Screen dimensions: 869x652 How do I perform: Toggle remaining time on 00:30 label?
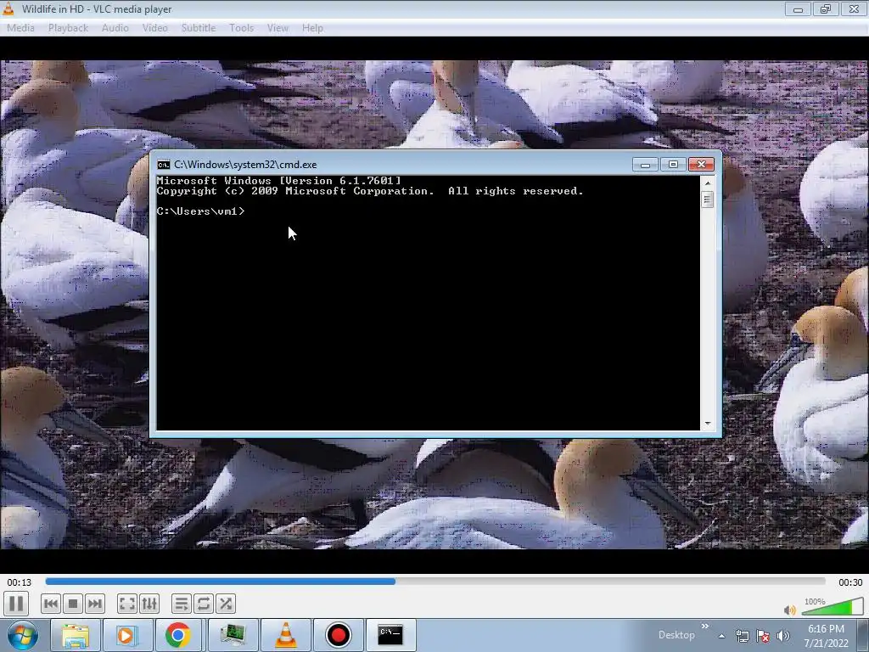click(850, 582)
